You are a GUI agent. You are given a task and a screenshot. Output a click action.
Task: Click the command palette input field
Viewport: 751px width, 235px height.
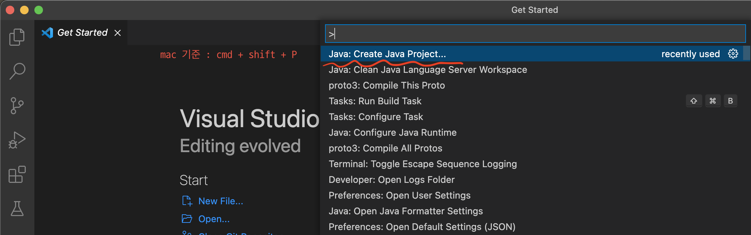(x=535, y=34)
